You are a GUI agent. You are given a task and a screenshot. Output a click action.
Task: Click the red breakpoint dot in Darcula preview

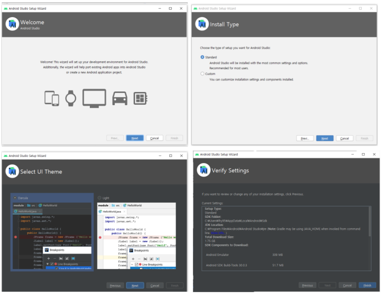point(15,237)
